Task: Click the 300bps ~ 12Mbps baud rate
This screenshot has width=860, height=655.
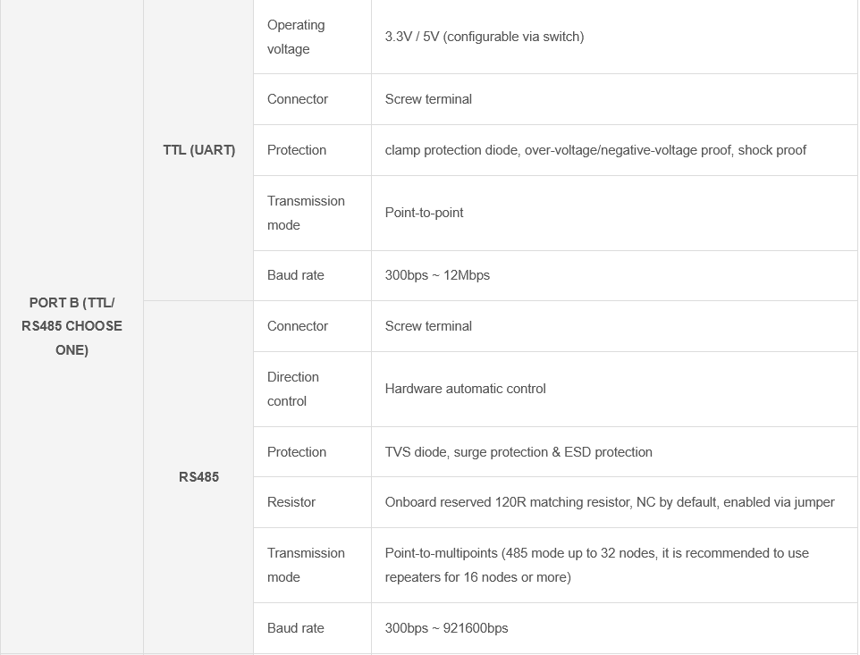Action: 437,275
